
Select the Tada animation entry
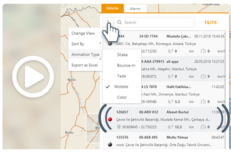121,76
